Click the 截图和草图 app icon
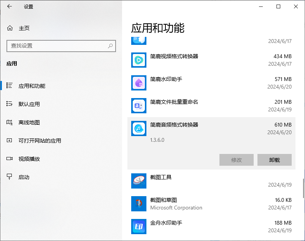 click(x=139, y=204)
